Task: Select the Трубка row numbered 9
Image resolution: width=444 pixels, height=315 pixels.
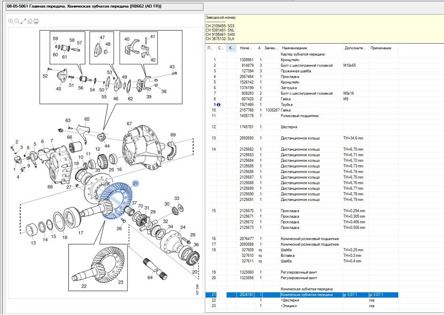Action: [289, 105]
